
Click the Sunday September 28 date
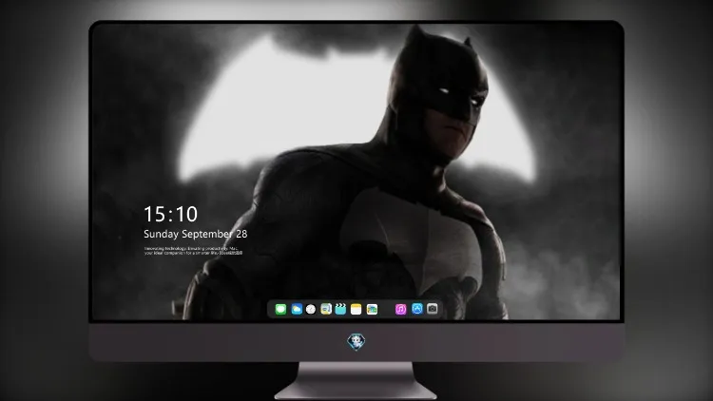tap(196, 234)
